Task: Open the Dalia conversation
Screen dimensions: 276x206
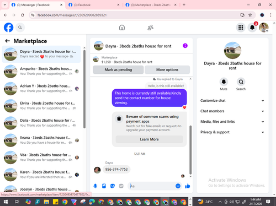Action: pos(41,123)
